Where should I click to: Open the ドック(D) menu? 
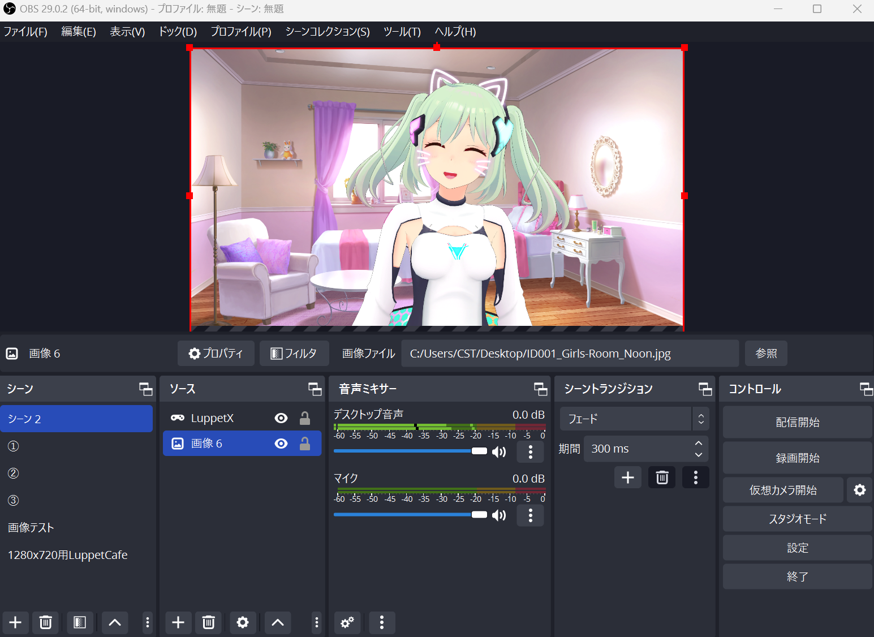click(x=178, y=32)
